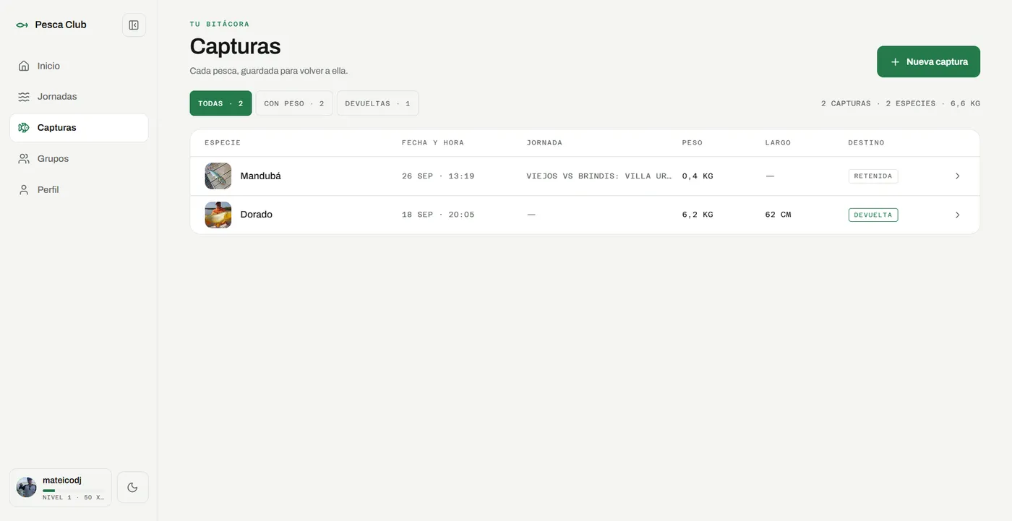
Task: Click the 26 SEP · 13:19 date cell
Action: pos(438,176)
